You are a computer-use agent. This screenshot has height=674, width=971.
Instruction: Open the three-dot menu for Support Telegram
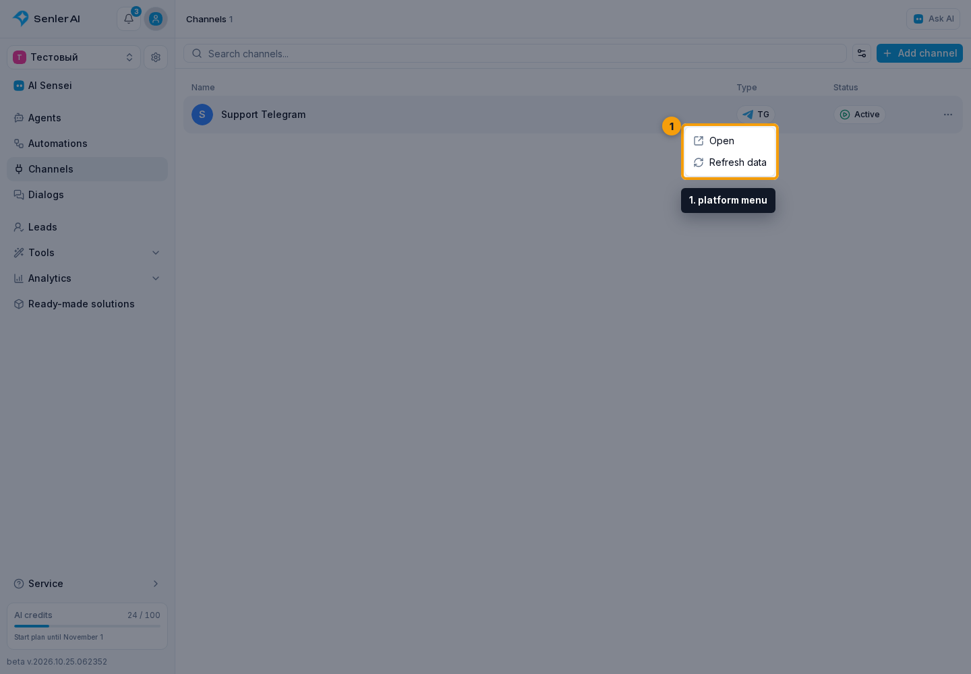[x=948, y=115]
